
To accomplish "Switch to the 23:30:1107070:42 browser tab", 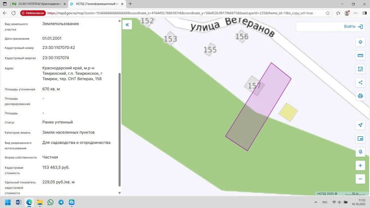I will tap(37, 4).
